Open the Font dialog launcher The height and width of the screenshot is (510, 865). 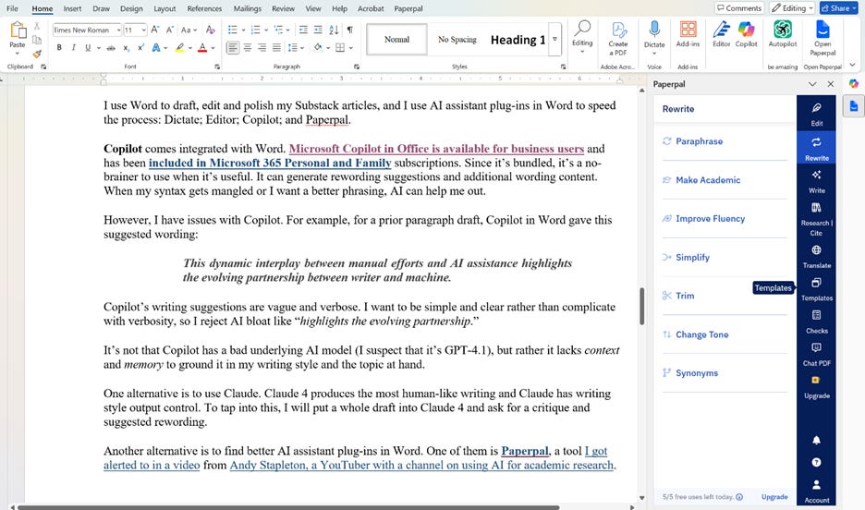pos(217,67)
